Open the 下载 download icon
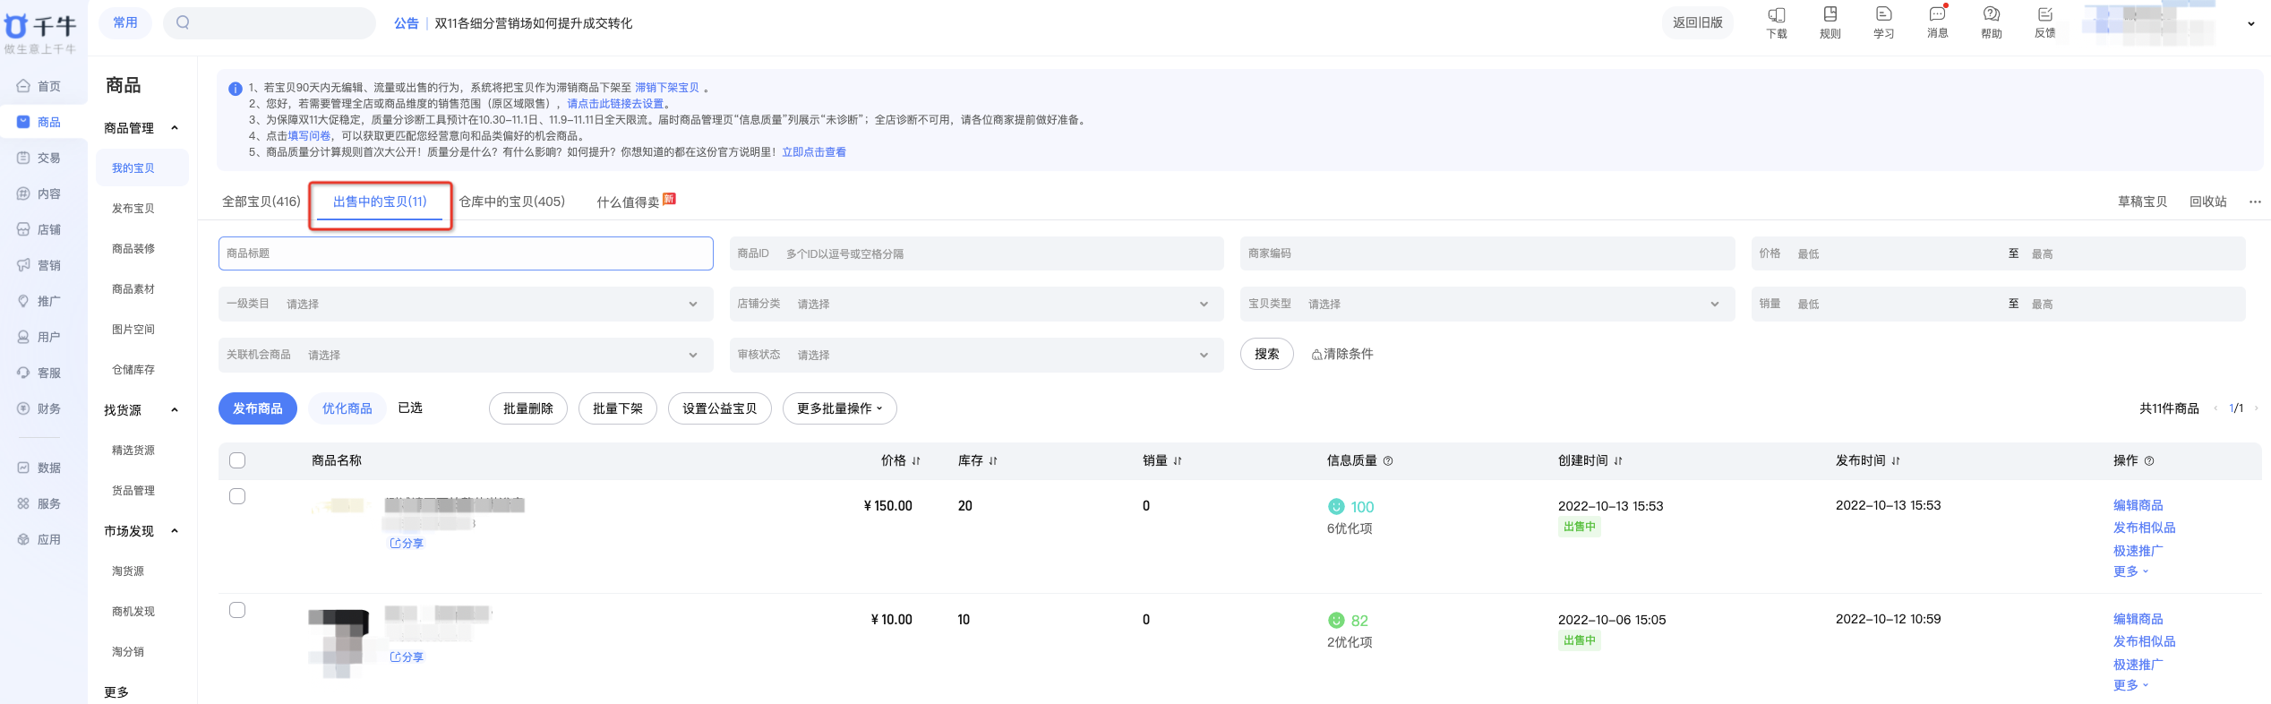Screen dimensions: 2271x704 1777,22
